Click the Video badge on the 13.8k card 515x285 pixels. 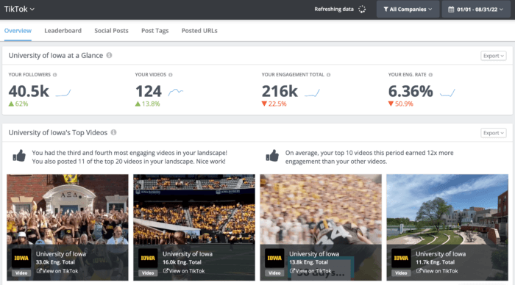click(274, 273)
